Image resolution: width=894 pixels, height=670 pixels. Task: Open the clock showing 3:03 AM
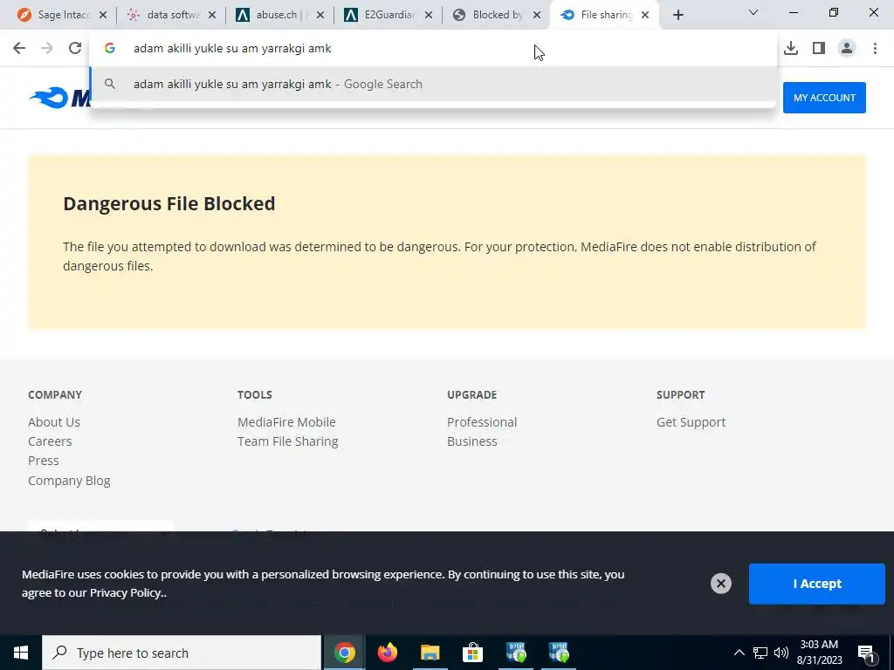point(819,653)
